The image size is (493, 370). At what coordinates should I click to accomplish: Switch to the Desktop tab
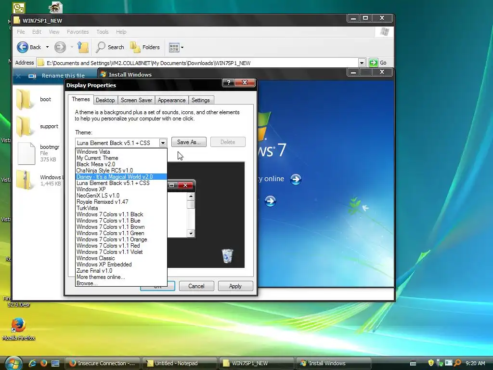pos(105,100)
